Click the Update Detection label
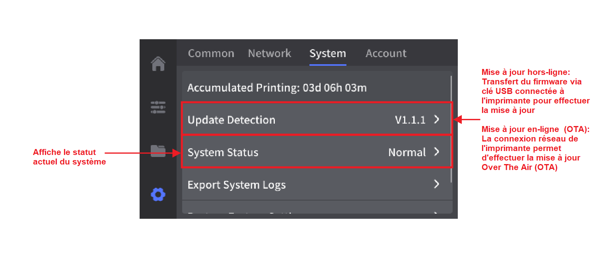 231,120
